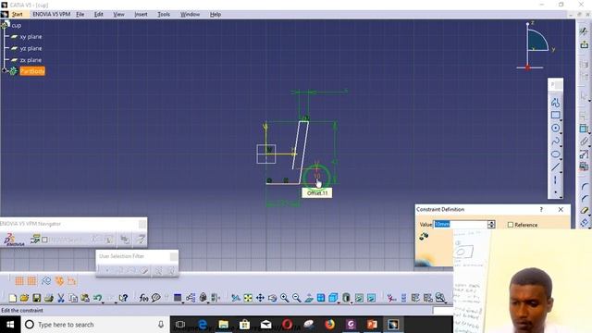
Task: Click Windows search box
Action: tap(95, 325)
